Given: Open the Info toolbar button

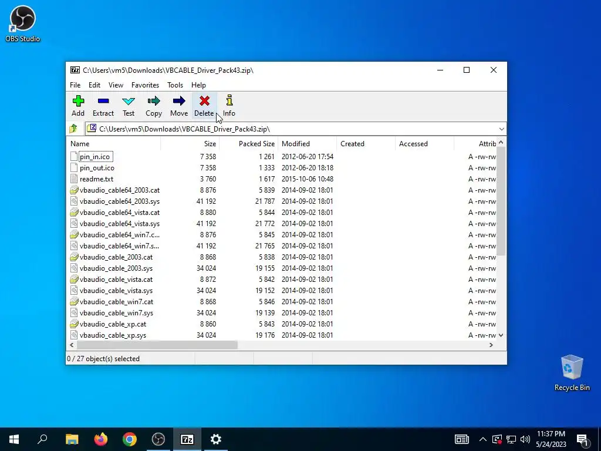Looking at the screenshot, I should [x=229, y=106].
